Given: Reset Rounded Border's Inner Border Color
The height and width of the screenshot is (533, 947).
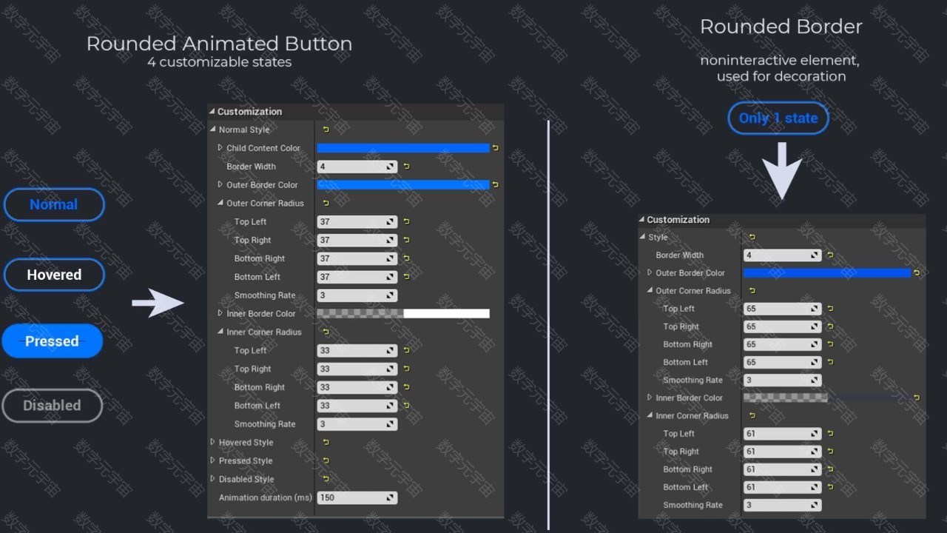Looking at the screenshot, I should coord(917,398).
